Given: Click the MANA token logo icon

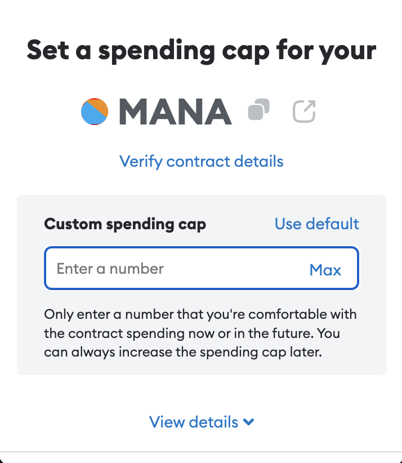Looking at the screenshot, I should (x=95, y=111).
